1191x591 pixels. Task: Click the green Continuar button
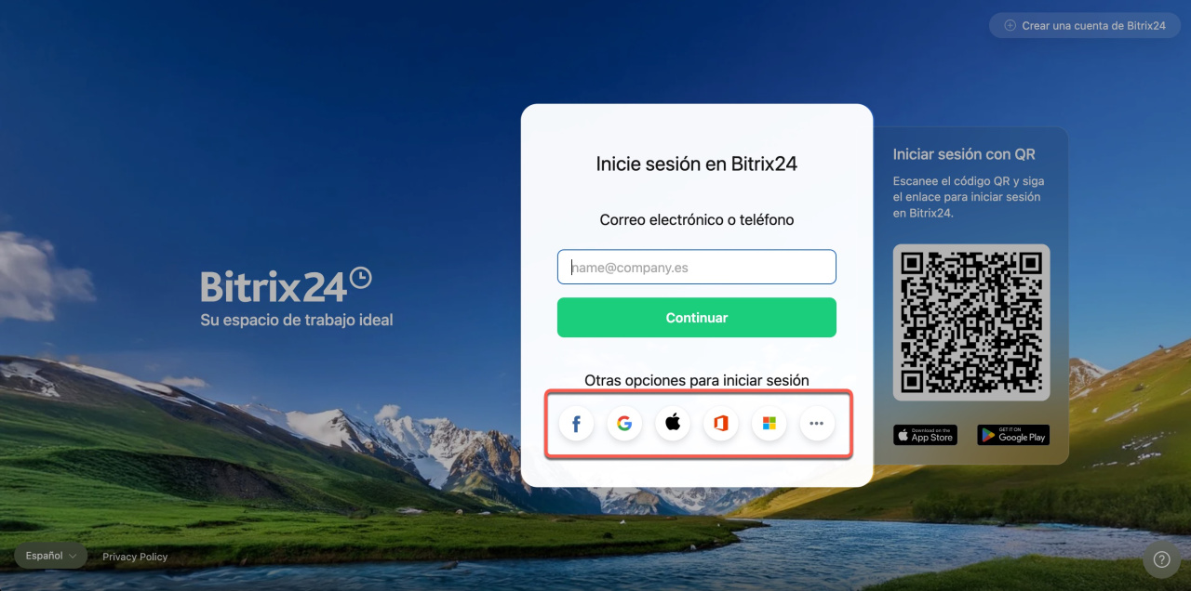pos(697,318)
